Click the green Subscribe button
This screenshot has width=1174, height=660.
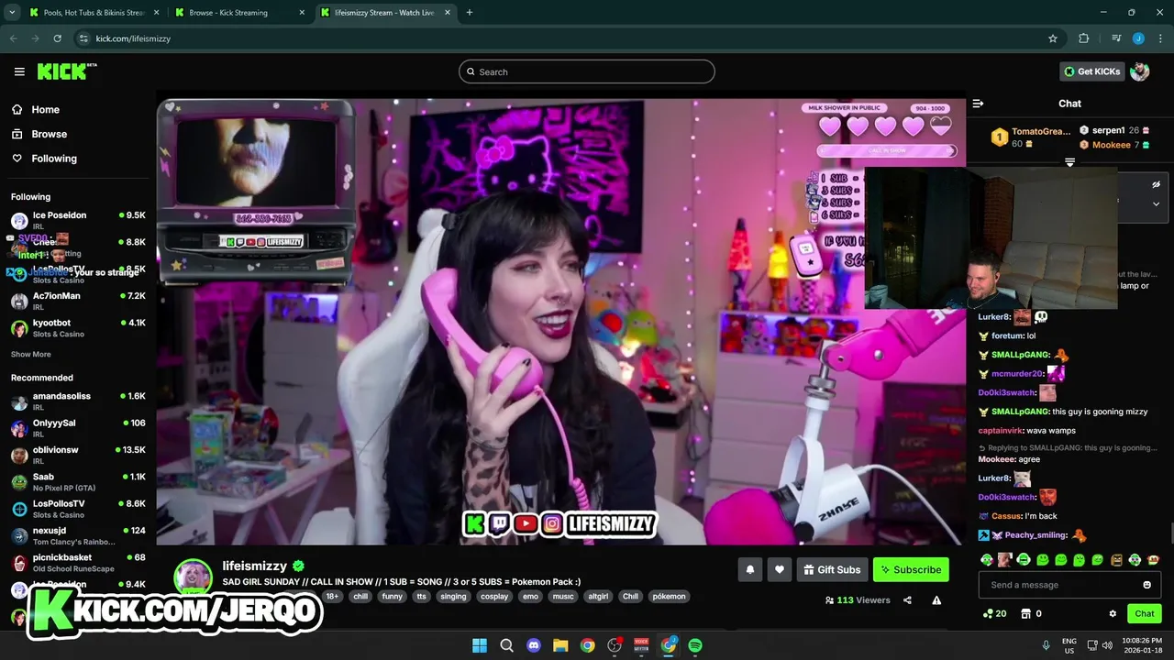[911, 569]
